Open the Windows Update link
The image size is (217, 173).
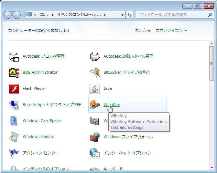pyautogui.click(x=38, y=137)
